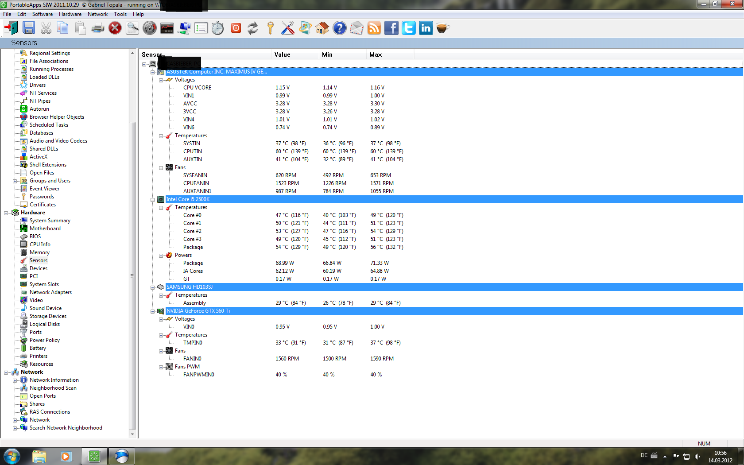Click the exit door toolbar icon
Screen dimensions: 744x465
11,28
